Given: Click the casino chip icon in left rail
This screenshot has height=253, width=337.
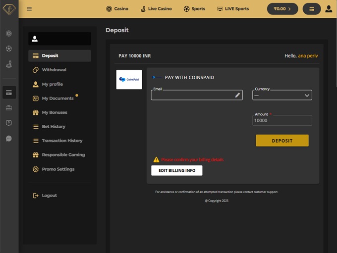Looking at the screenshot, I should point(9,34).
